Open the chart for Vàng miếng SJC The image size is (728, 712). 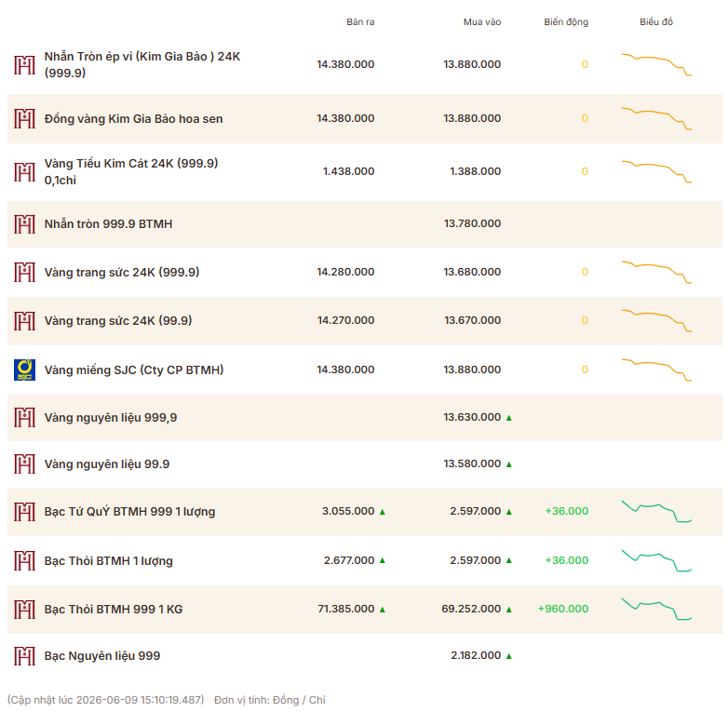click(x=656, y=369)
